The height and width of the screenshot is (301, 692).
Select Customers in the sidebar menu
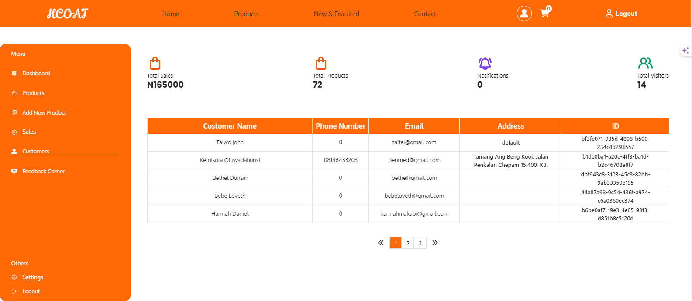click(36, 151)
